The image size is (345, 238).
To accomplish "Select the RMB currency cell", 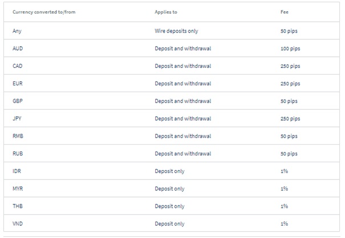I will point(18,136).
